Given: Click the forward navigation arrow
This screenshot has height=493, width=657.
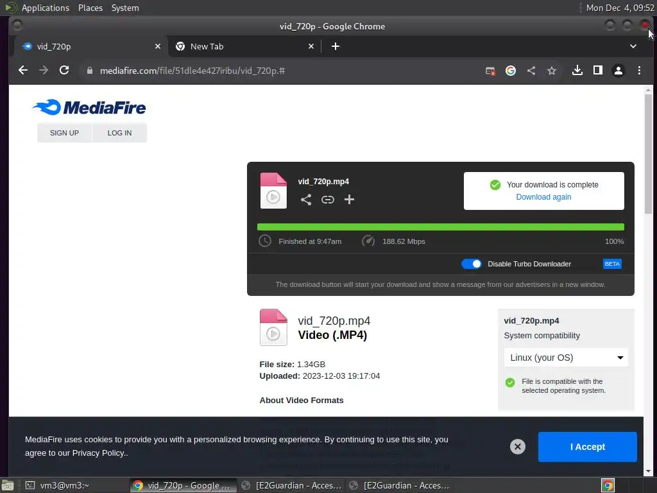Looking at the screenshot, I should (44, 71).
